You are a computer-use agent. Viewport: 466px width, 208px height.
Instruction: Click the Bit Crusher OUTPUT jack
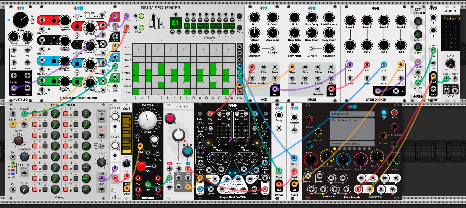tap(418, 83)
